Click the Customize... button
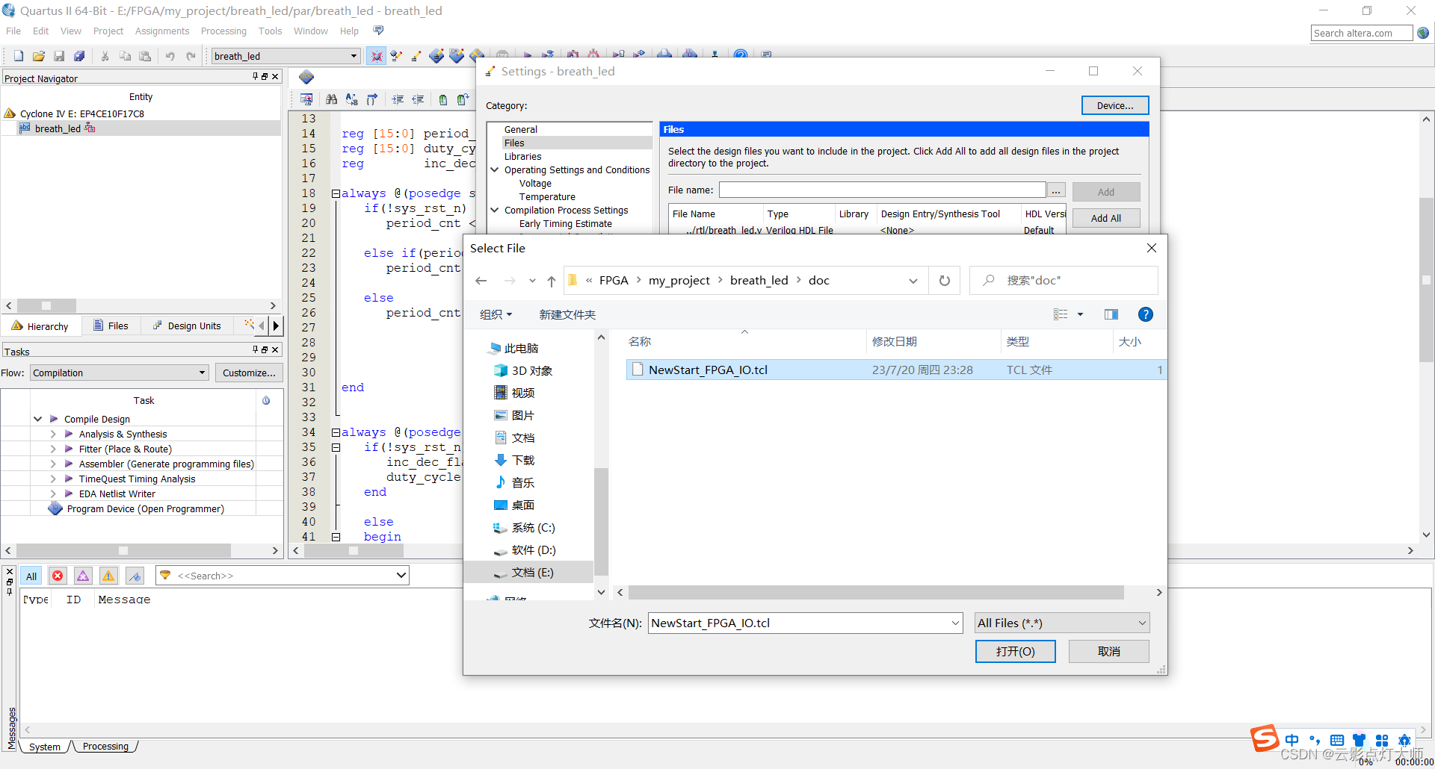1435x769 pixels. [x=249, y=373]
